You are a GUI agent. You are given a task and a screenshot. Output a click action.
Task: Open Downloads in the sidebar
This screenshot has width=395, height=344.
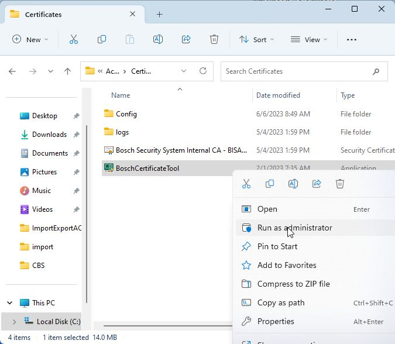[x=49, y=135]
